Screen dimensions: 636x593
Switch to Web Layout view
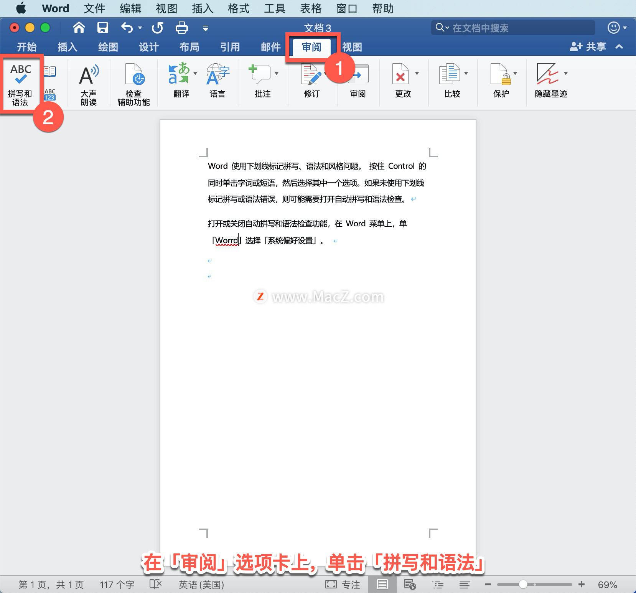(410, 585)
